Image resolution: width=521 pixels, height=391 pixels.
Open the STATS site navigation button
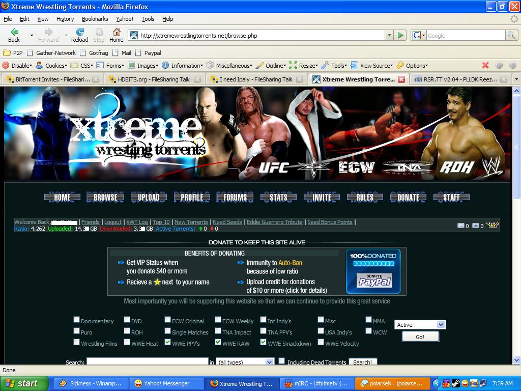(x=278, y=197)
